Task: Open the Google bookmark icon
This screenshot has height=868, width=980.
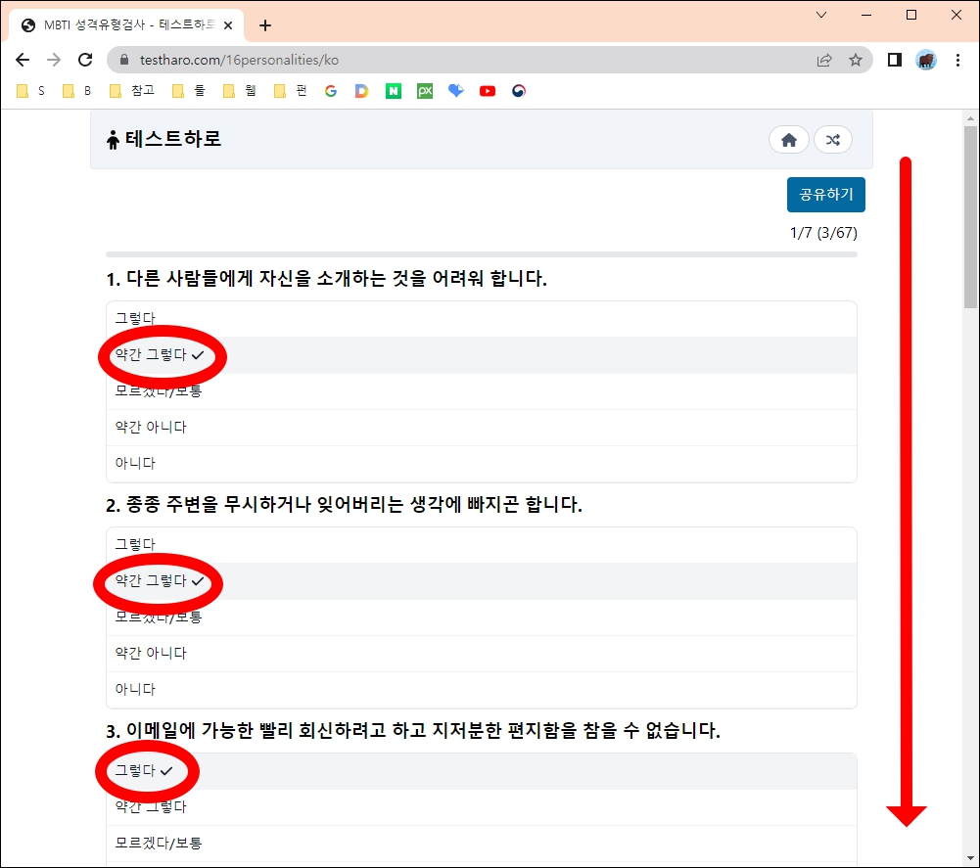Action: coord(330,90)
